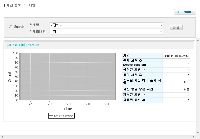Select the [JBoss 서버] default header

23,45
